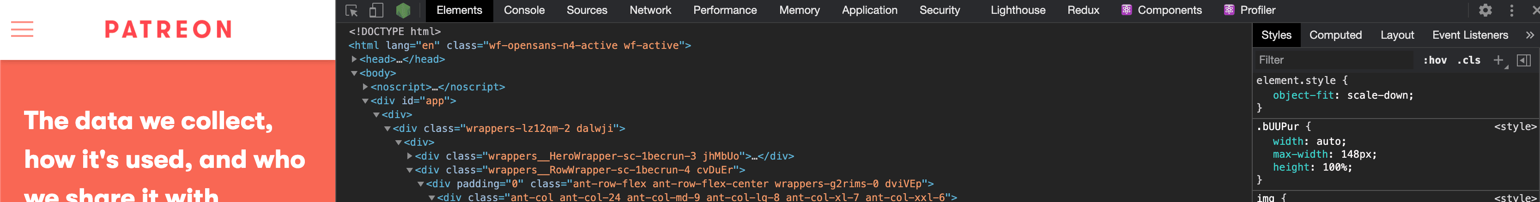Open the DevTools settings gear
The image size is (1540, 202).
click(x=1485, y=11)
